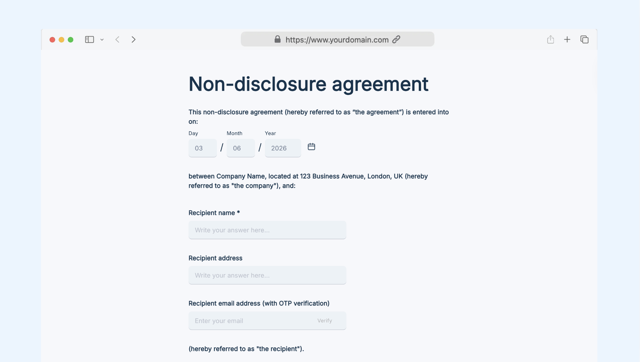
Task: Select the Day input field
Action: [x=203, y=148]
